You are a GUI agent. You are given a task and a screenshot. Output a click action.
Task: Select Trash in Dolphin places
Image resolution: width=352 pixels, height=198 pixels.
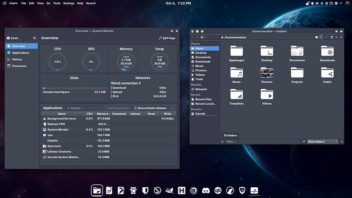205,79
